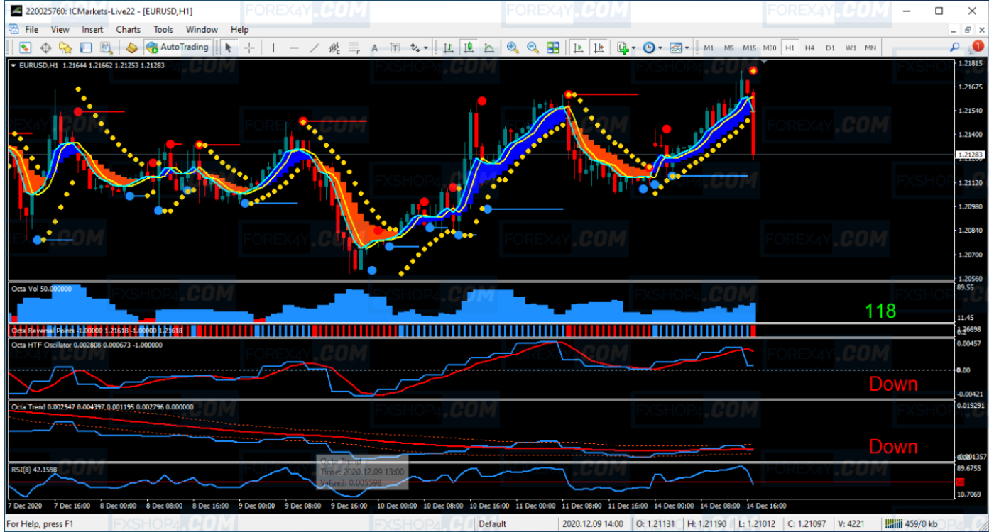Open the Charts menu
Screen dimensions: 994x532
pyautogui.click(x=128, y=30)
